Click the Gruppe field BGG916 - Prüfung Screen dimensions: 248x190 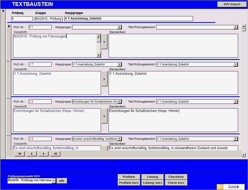(49, 19)
